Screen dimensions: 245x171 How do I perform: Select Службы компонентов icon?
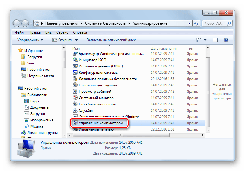tap(75, 104)
